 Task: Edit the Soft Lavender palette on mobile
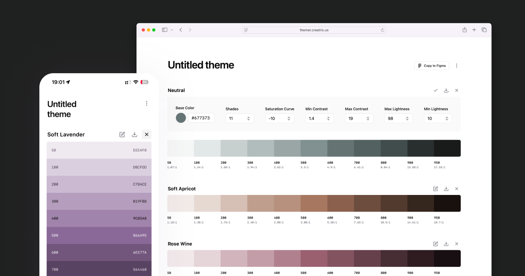coord(122,134)
